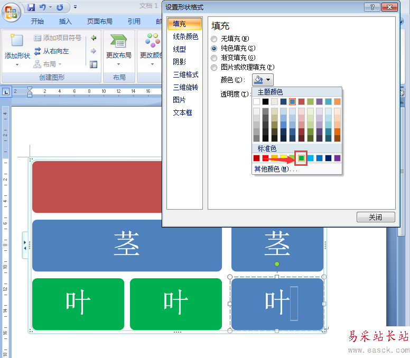Click the middle green 叶 shape
The height and width of the screenshot is (358, 410).
coord(176,304)
